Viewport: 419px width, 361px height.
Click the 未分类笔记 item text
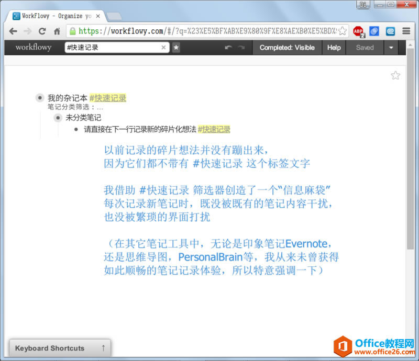point(83,118)
